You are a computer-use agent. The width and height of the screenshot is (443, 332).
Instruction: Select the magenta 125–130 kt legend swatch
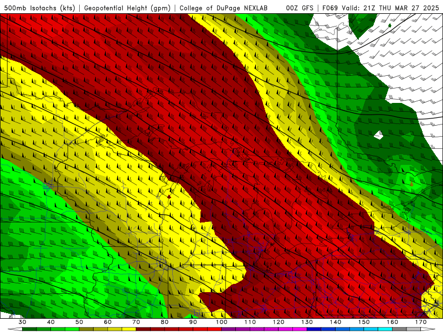[x=300, y=329]
